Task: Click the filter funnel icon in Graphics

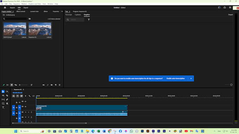Action: [89, 20]
